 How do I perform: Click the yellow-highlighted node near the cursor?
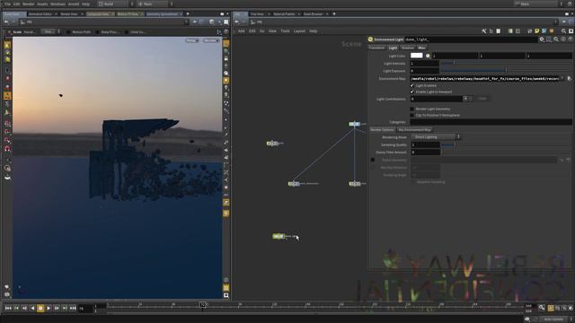click(279, 237)
